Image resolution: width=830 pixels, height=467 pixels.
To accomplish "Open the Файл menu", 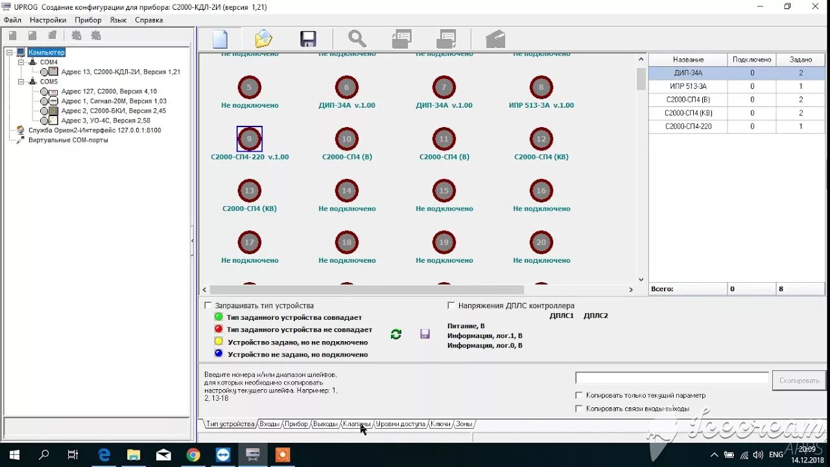I will pyautogui.click(x=12, y=20).
